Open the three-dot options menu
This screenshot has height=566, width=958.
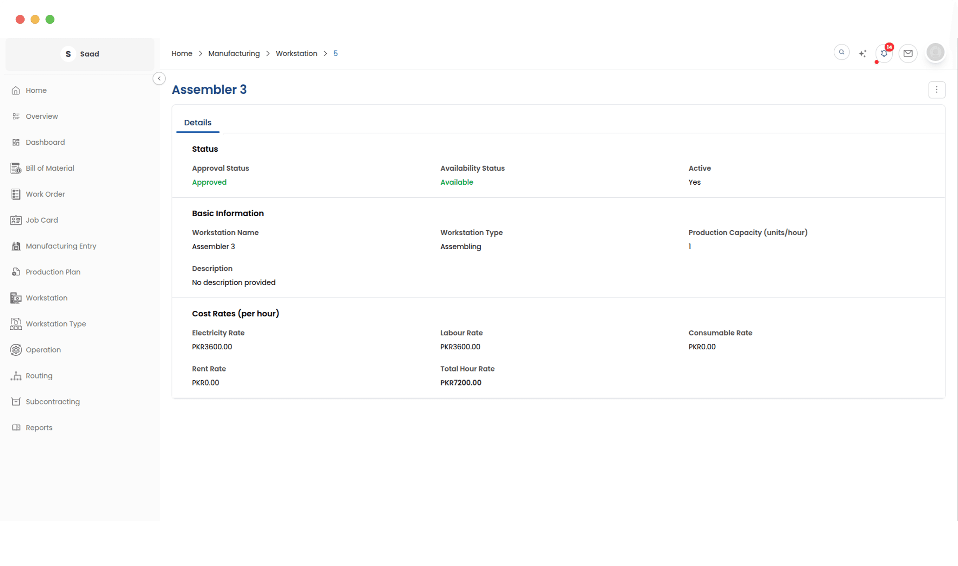(x=937, y=90)
